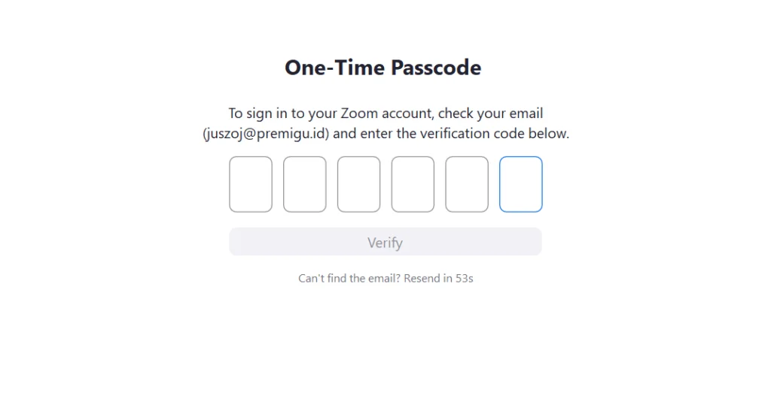The image size is (771, 393).
Task: Focus the third passcode digit field
Action: click(x=358, y=184)
